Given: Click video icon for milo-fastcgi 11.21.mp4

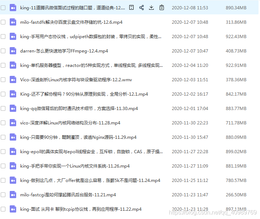Looking at the screenshot, I should [x=13, y=195].
